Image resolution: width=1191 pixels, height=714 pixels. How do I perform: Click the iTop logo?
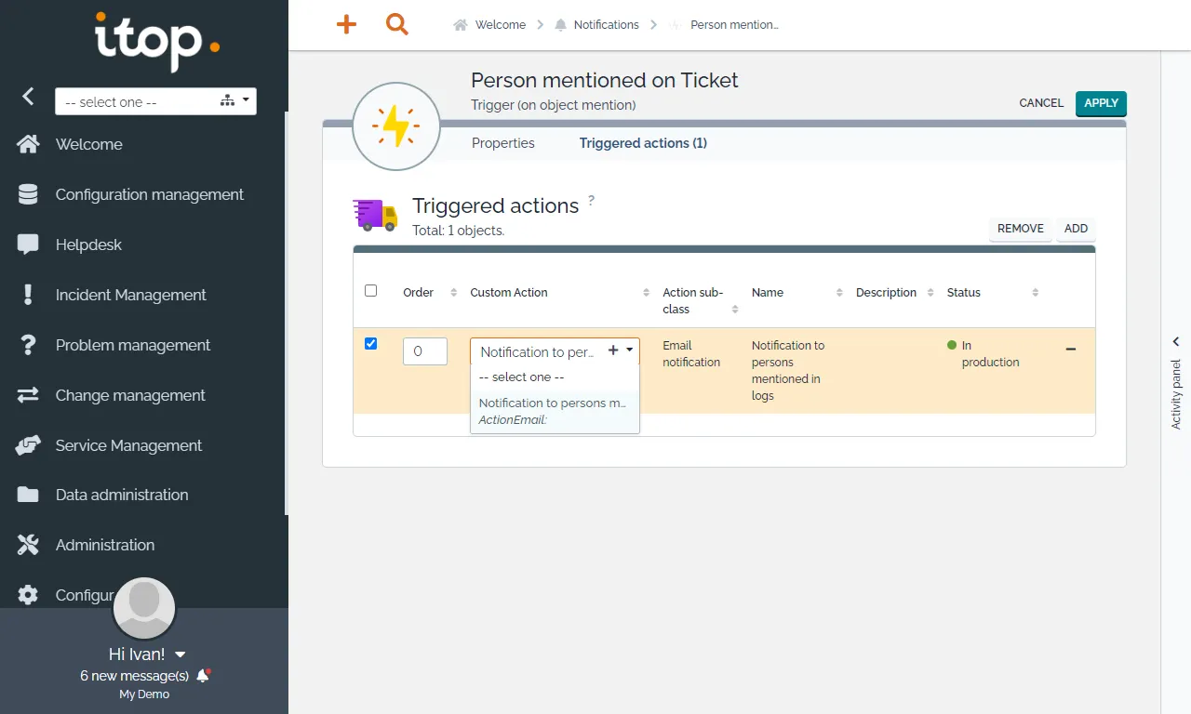(157, 42)
